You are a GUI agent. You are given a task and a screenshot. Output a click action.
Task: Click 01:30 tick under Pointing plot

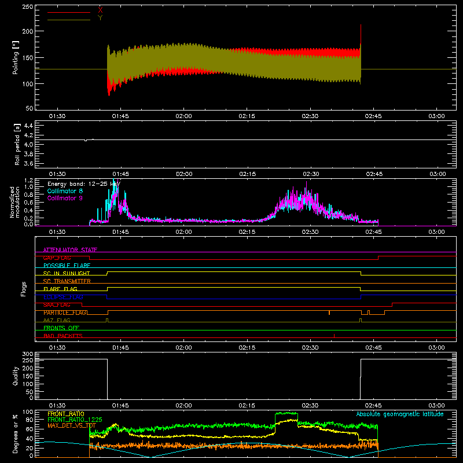pos(57,116)
